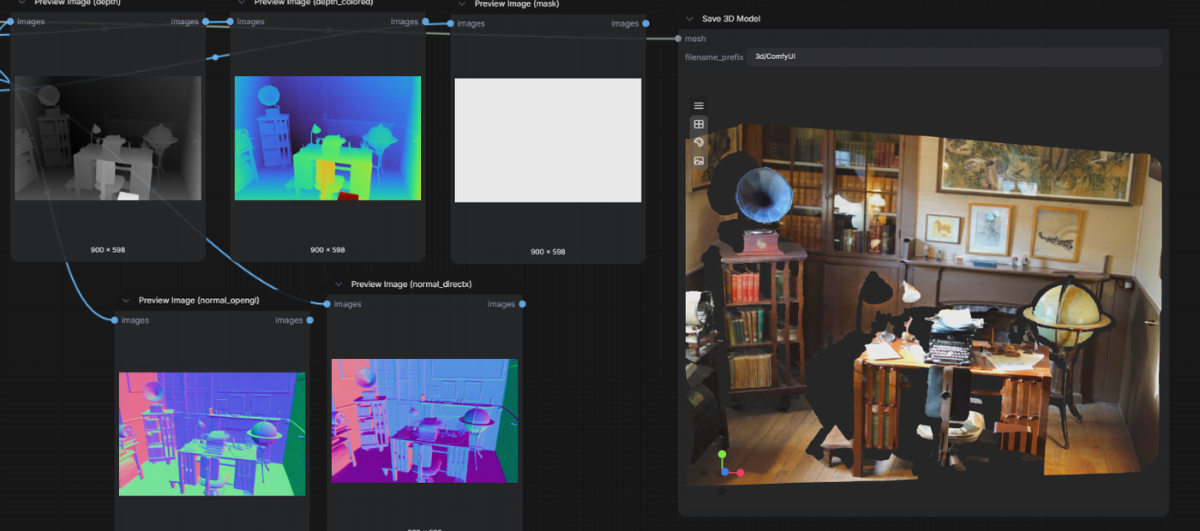This screenshot has height=531, width=1200.
Task: Collapse the Preview Image (mask) node
Action: pyautogui.click(x=462, y=4)
